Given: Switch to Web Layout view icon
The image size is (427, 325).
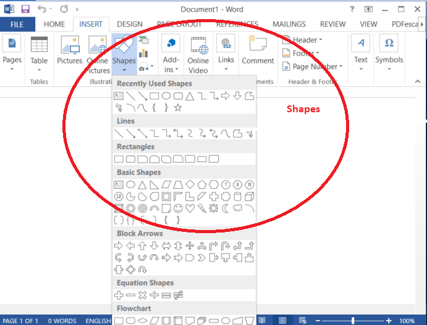Looking at the screenshot, I should pos(303,321).
